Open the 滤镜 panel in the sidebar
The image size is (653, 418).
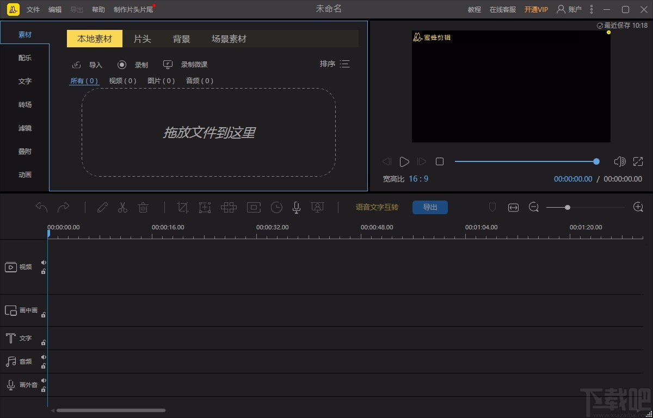pos(24,128)
